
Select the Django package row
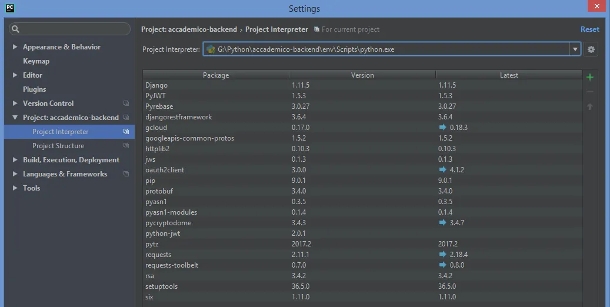coord(362,85)
